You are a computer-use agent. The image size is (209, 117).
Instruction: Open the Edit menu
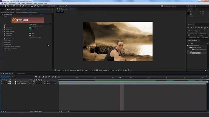5,4
